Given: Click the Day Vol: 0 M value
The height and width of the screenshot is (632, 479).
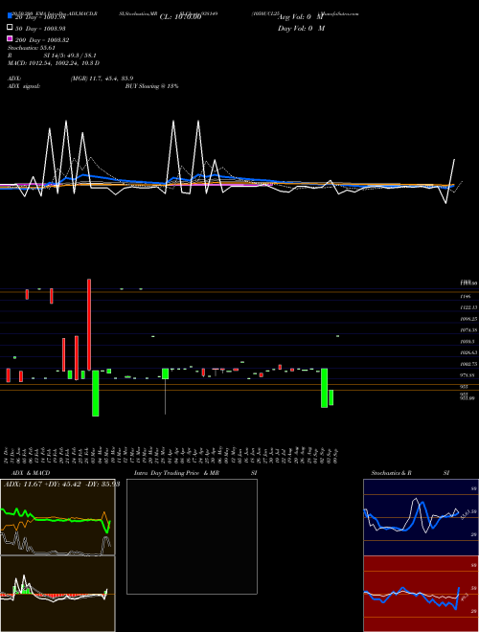Looking at the screenshot, I should pyautogui.click(x=301, y=28).
